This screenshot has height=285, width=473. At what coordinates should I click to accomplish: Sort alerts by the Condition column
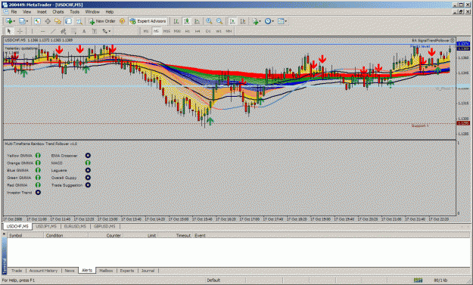(x=66, y=235)
